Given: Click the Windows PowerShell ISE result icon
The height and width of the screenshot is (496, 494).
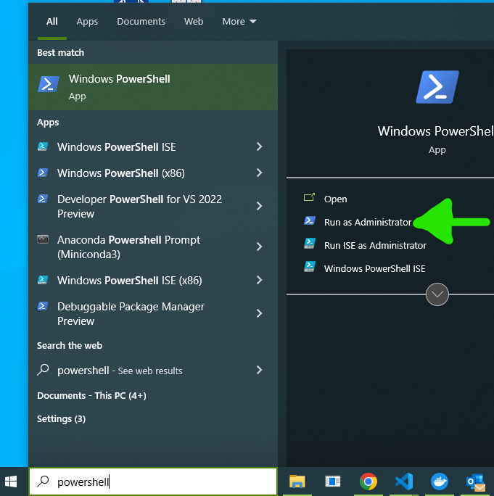Looking at the screenshot, I should [43, 146].
